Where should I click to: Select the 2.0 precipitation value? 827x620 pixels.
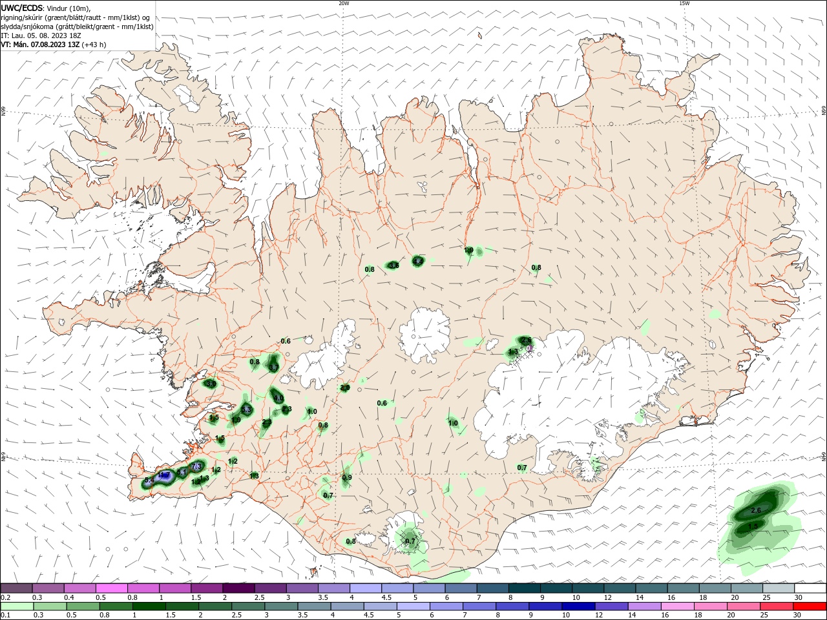coord(345,387)
